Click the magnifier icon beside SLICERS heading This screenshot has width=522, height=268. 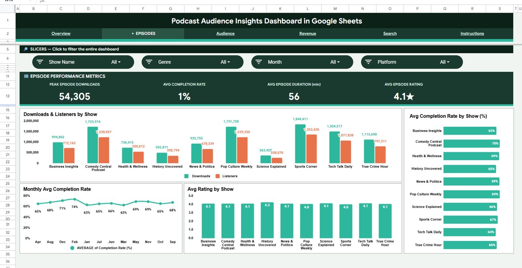25,49
